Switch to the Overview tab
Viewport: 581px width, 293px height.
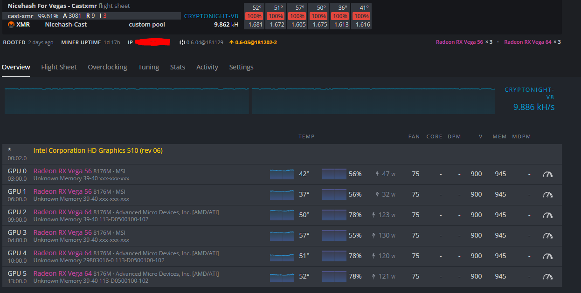16,67
